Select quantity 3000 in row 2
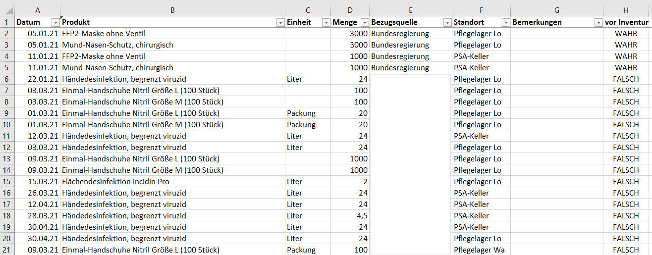The image size is (652, 255). tap(350, 34)
